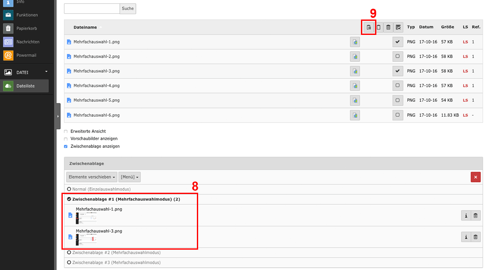
Task: Select Zwischenablage #2 radio option
Action: (x=69, y=253)
